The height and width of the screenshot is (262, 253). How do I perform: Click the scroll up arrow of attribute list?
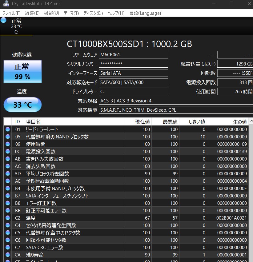pos(251,121)
